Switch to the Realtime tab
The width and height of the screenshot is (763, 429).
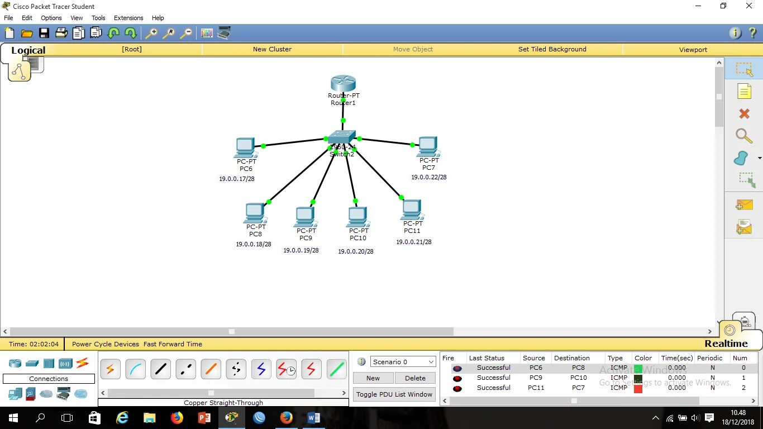click(x=726, y=344)
